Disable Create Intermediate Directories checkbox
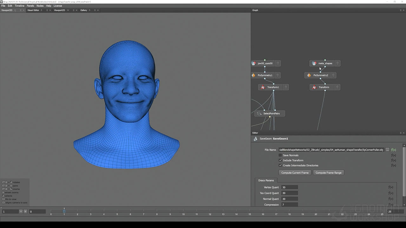The height and width of the screenshot is (228, 406). tap(280, 165)
